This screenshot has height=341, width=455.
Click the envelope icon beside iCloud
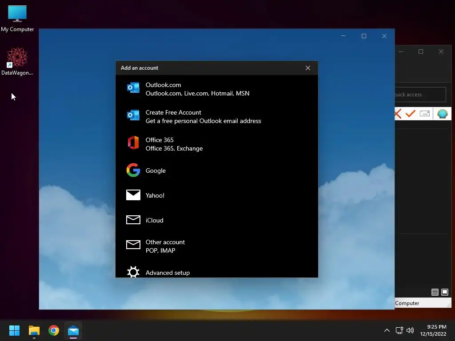[x=133, y=220]
